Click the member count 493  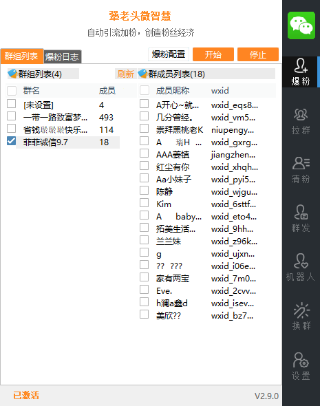(106, 118)
